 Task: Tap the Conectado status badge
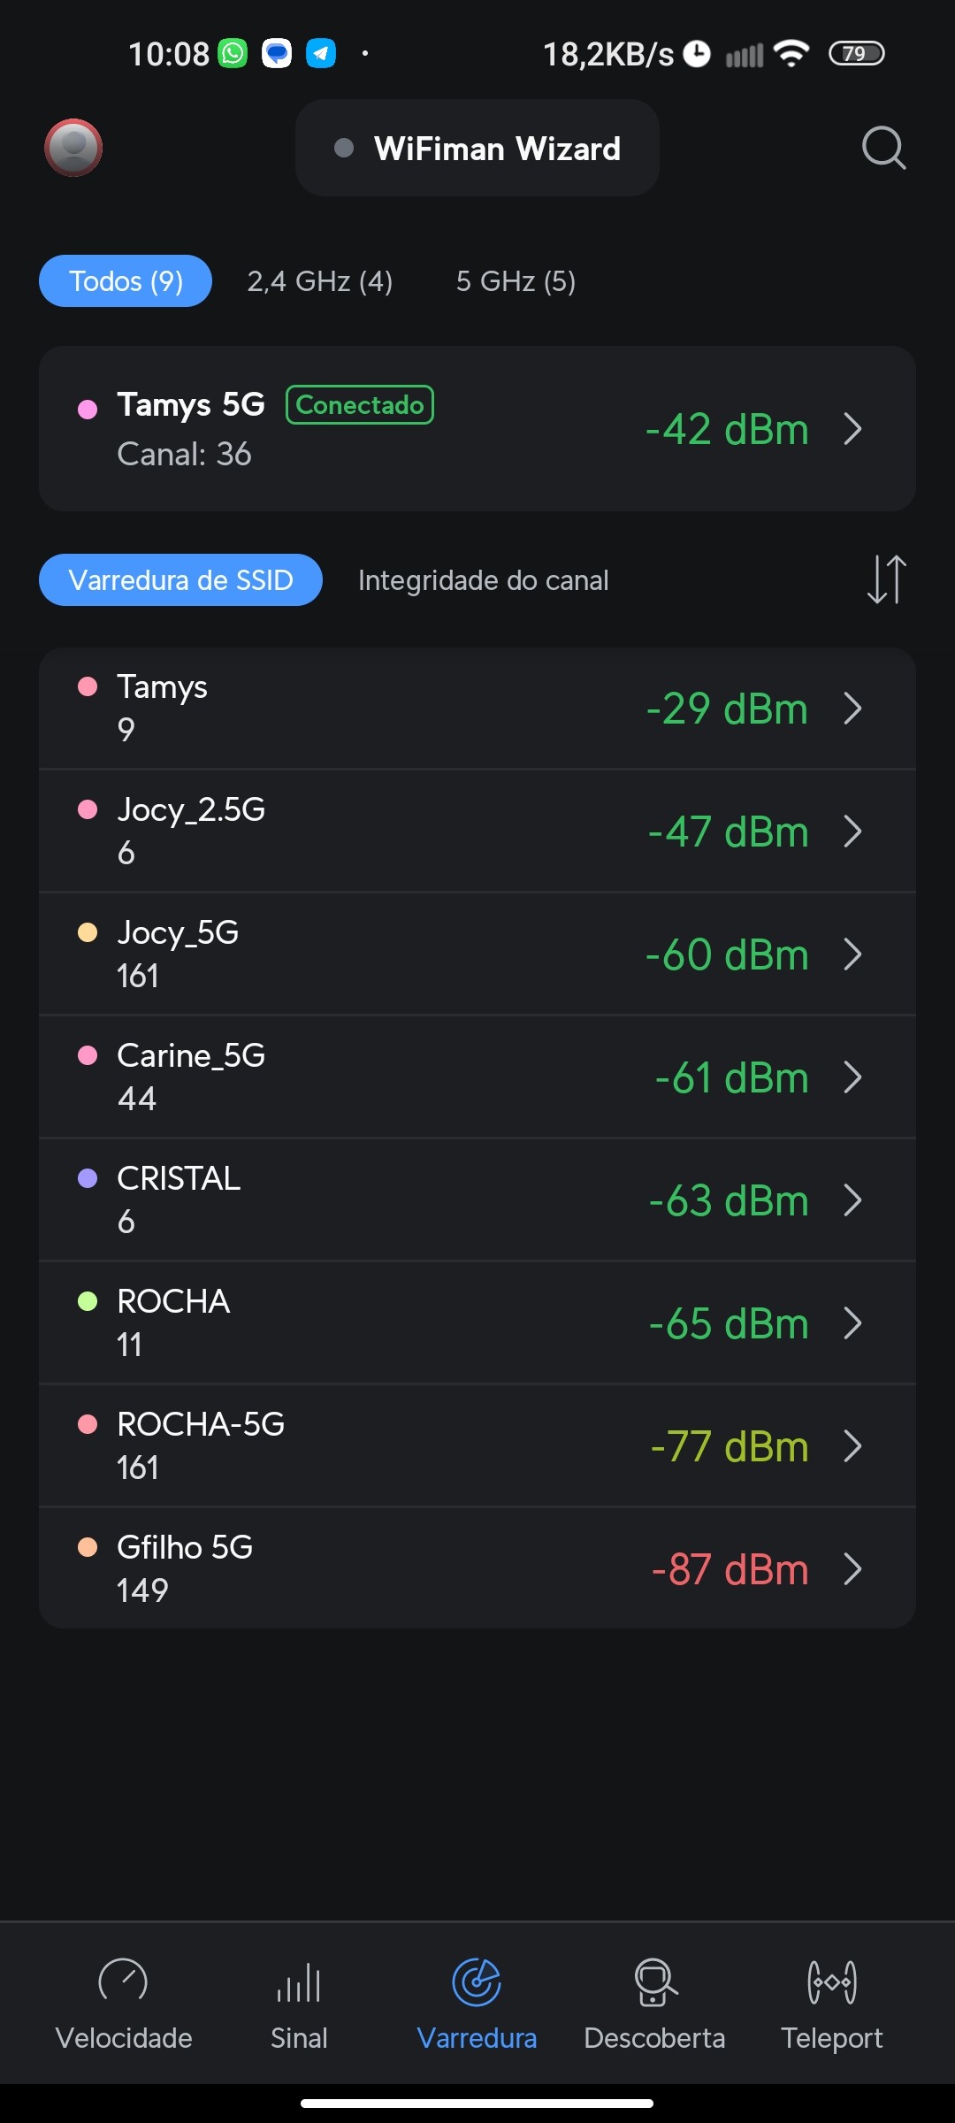[359, 405]
